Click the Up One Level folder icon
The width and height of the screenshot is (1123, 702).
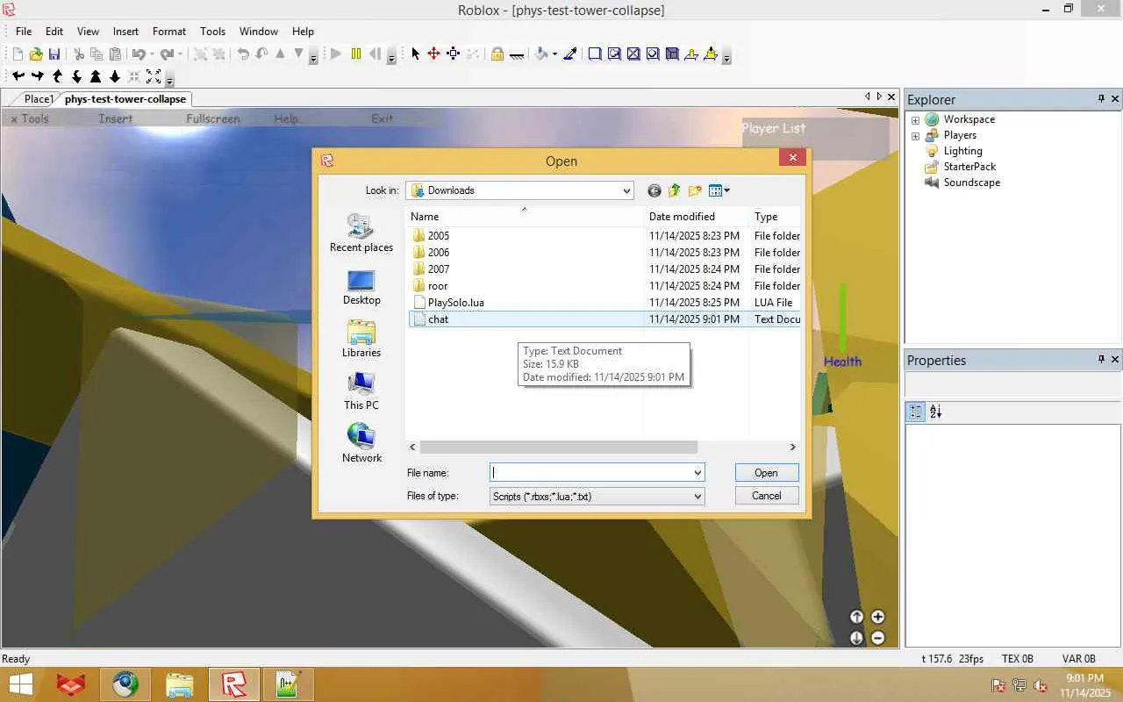point(675,190)
